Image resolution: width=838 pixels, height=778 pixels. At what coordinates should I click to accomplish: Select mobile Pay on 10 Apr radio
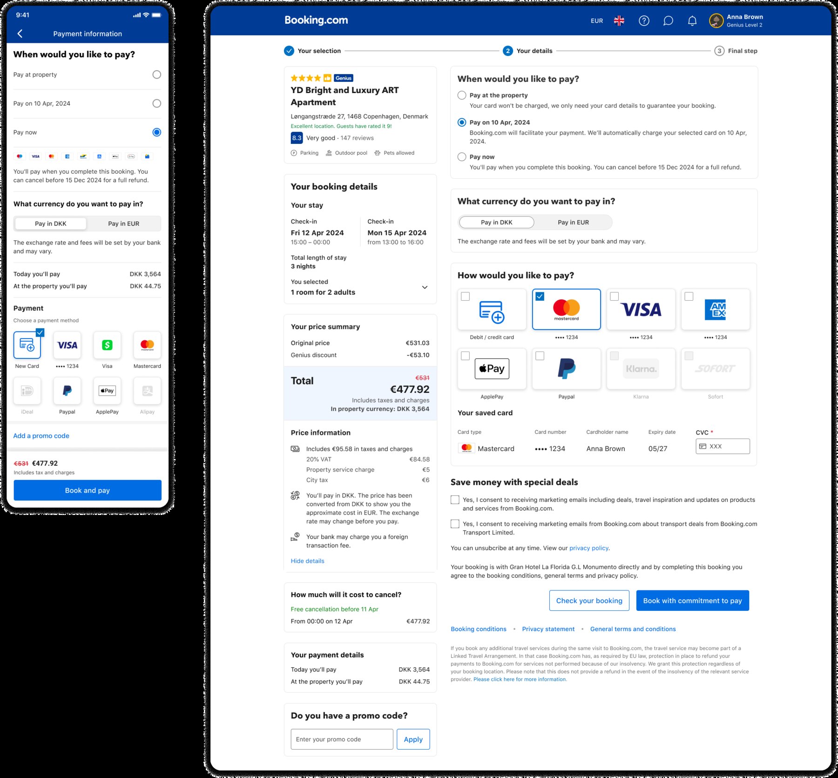point(157,103)
